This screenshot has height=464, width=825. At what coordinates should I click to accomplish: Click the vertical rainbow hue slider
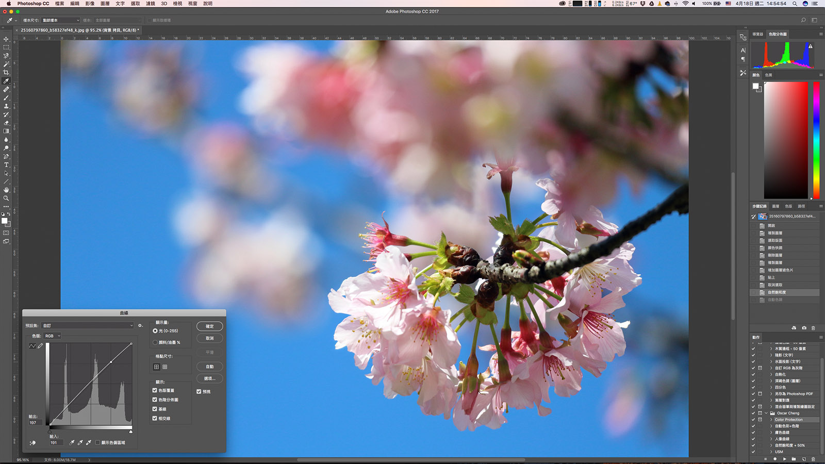(x=816, y=139)
